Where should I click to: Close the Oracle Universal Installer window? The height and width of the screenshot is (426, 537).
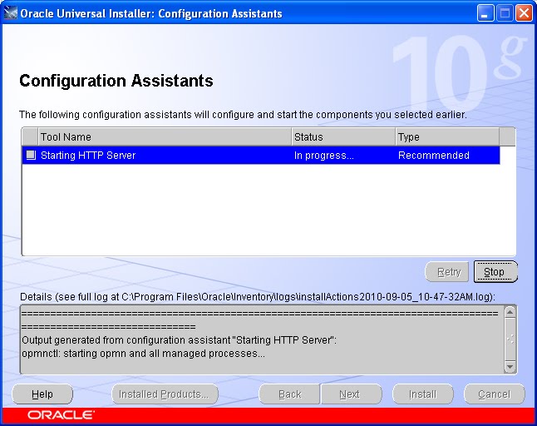(x=524, y=13)
